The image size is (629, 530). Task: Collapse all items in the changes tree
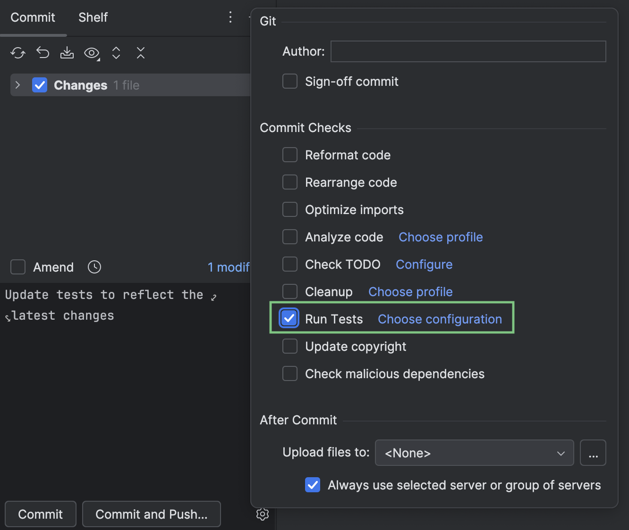click(140, 53)
